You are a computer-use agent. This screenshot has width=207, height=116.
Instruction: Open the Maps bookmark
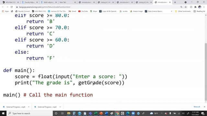(93, 11)
